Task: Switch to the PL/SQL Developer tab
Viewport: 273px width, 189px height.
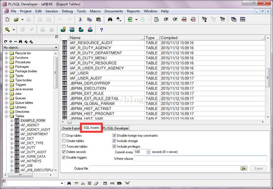Action: 116,128
